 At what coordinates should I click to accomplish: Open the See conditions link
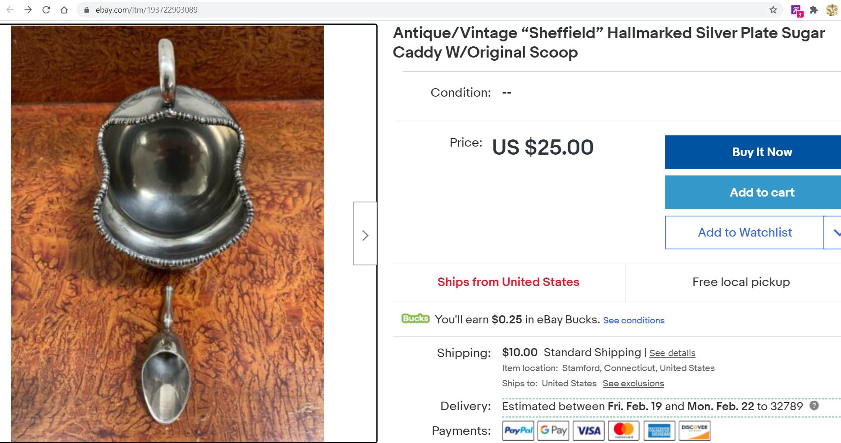click(633, 320)
